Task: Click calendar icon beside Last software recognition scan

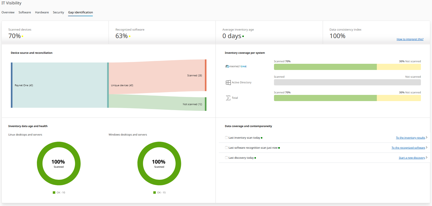Action: pyautogui.click(x=226, y=148)
